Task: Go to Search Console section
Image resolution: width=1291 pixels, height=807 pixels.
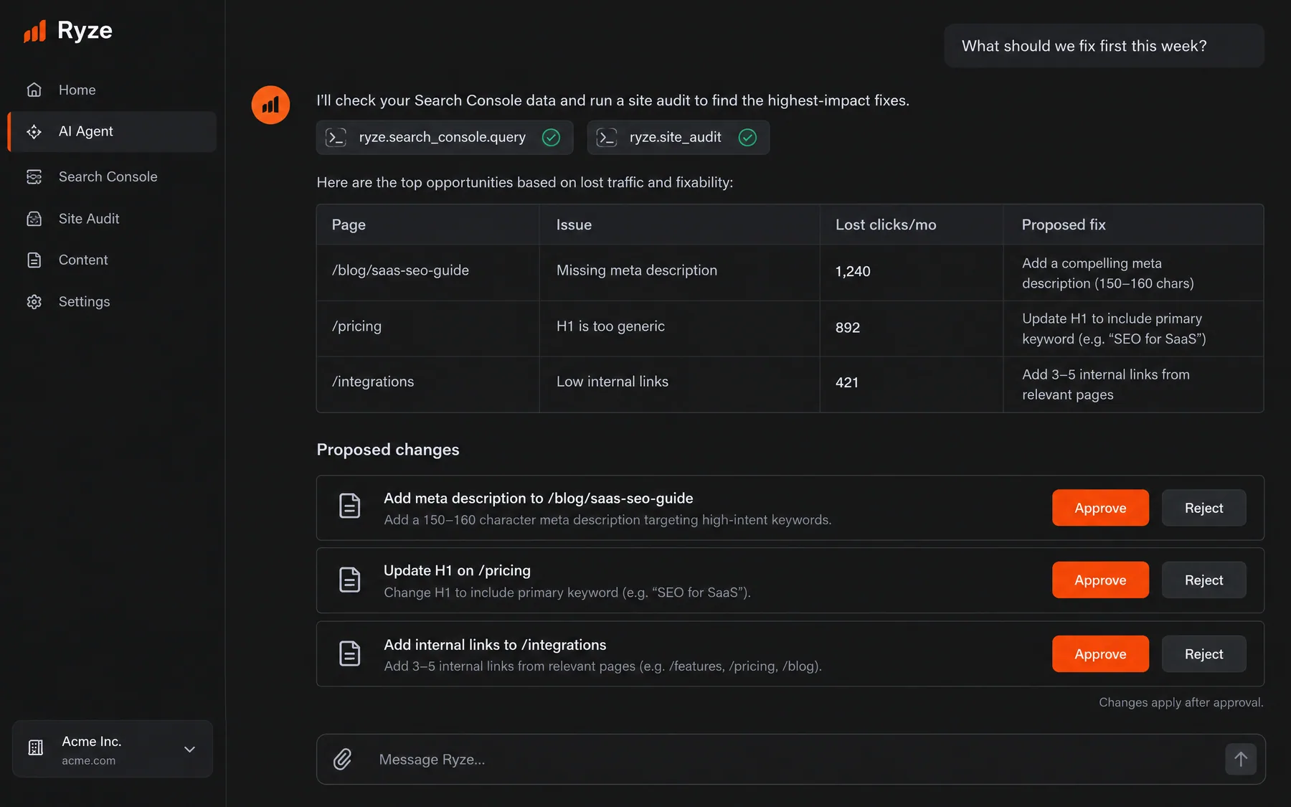Action: coord(112,176)
